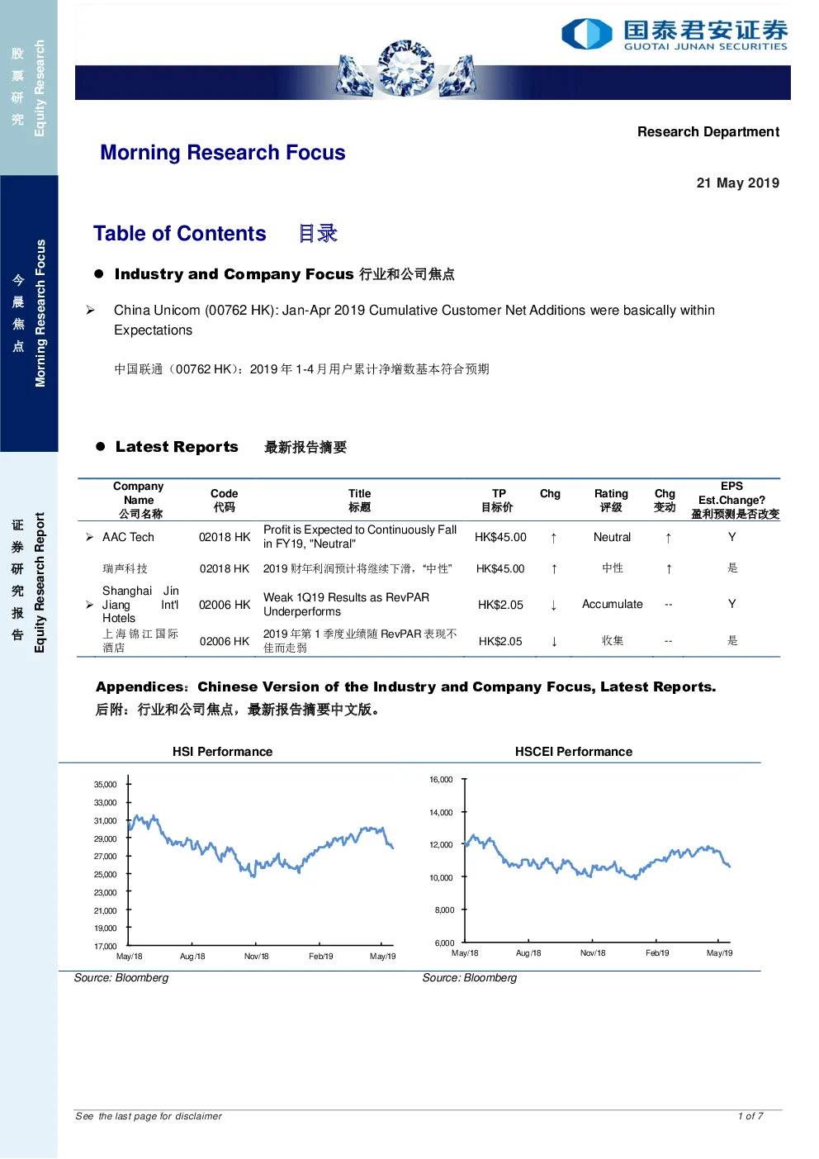The height and width of the screenshot is (1159, 819).
Task: Click the HSCEI performance line chart
Action: (582, 866)
